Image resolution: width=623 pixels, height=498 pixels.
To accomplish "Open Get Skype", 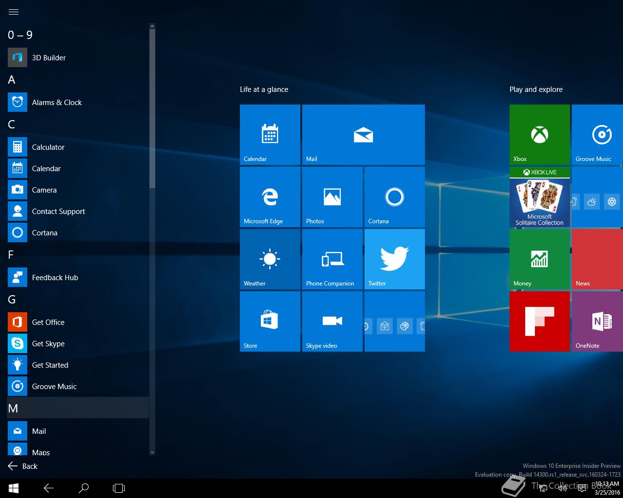I will [x=78, y=343].
